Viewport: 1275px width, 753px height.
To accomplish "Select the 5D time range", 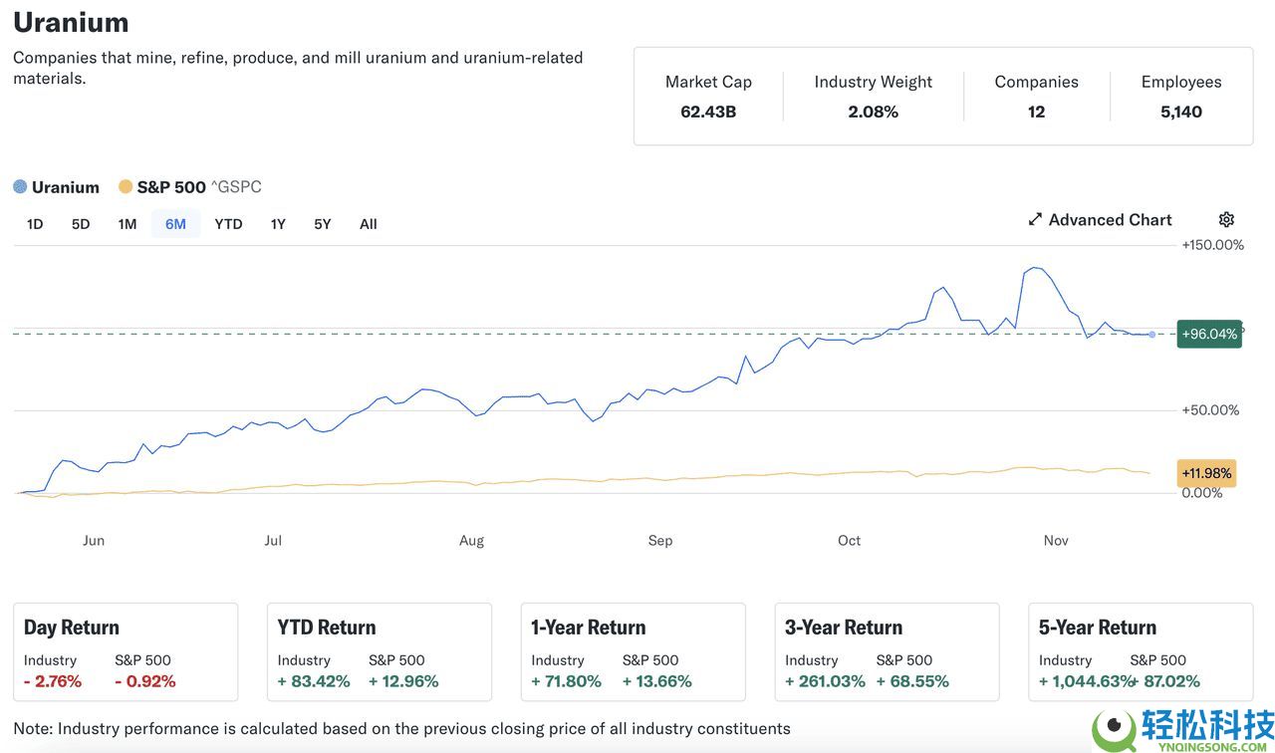I will tap(81, 224).
